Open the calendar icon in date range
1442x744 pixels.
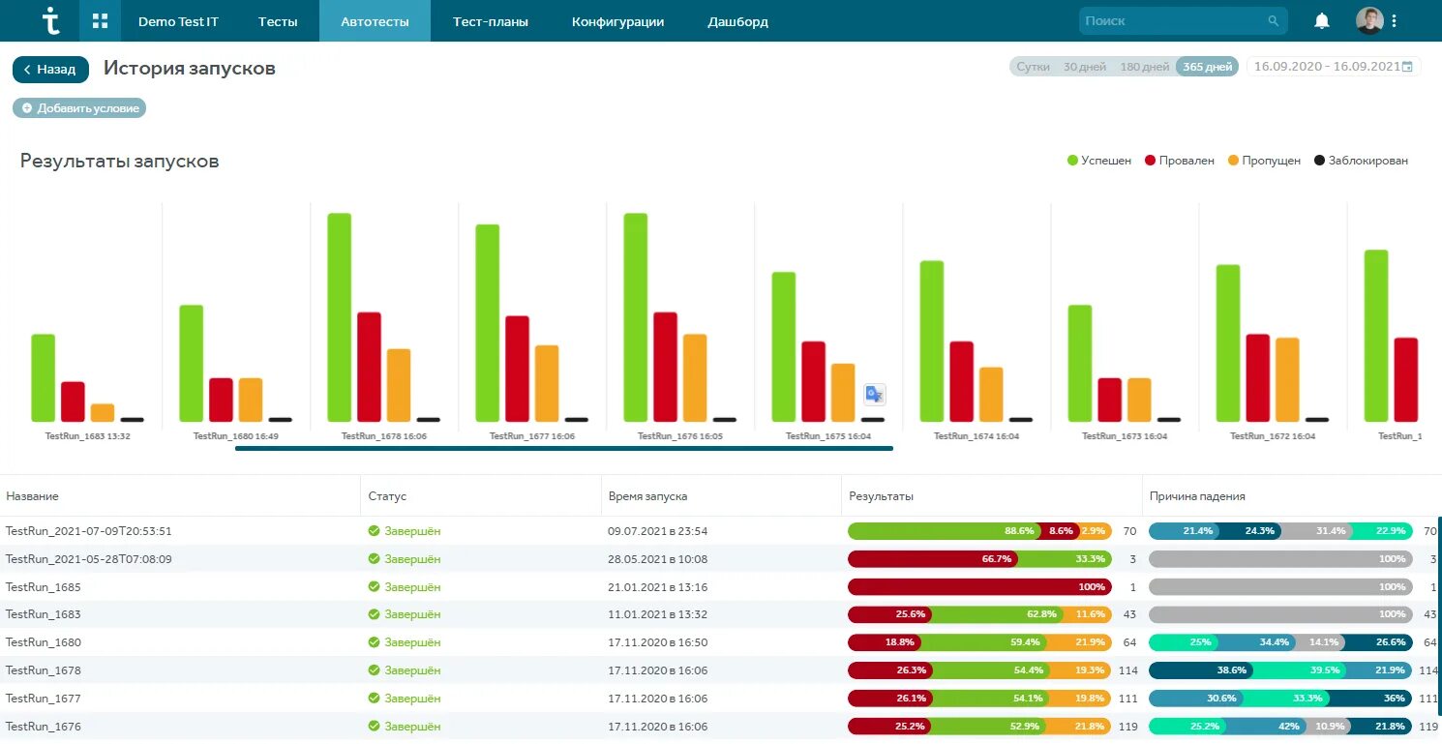pyautogui.click(x=1407, y=67)
